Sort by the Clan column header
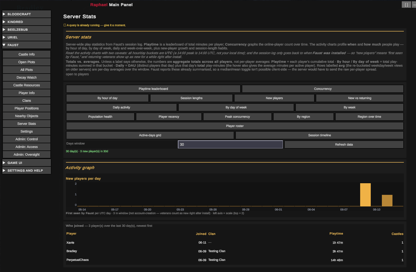 212,234
